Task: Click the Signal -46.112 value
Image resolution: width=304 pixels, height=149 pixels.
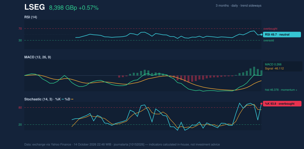Action: tap(274, 68)
